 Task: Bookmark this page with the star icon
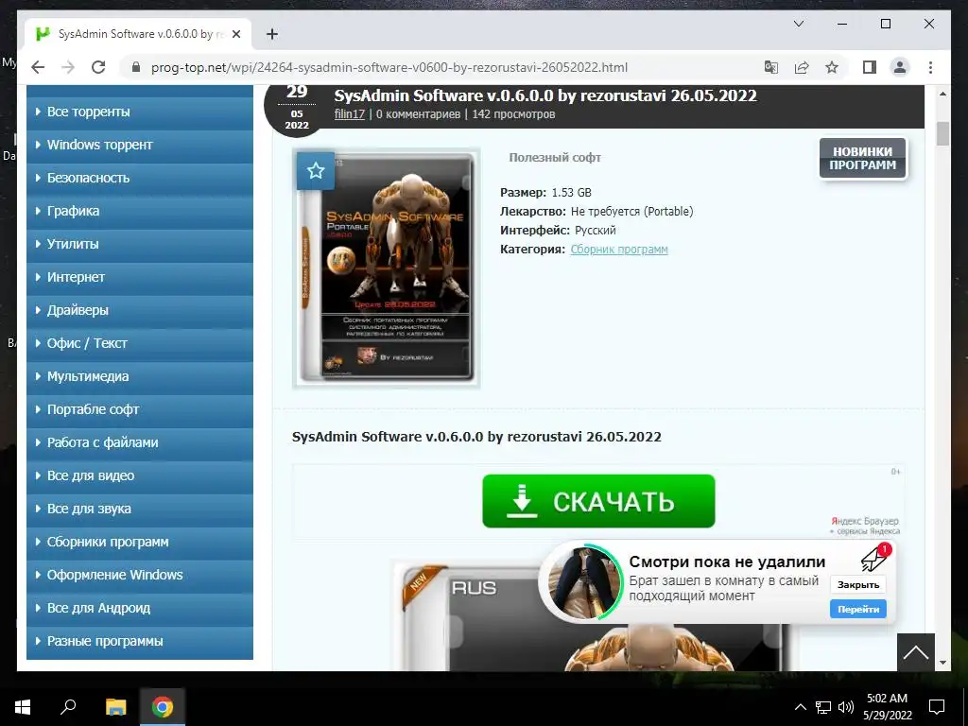pyautogui.click(x=832, y=67)
